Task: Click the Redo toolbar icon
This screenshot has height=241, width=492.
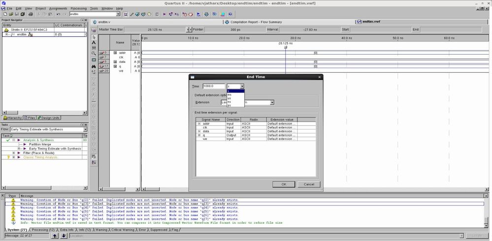Action: tap(65, 14)
